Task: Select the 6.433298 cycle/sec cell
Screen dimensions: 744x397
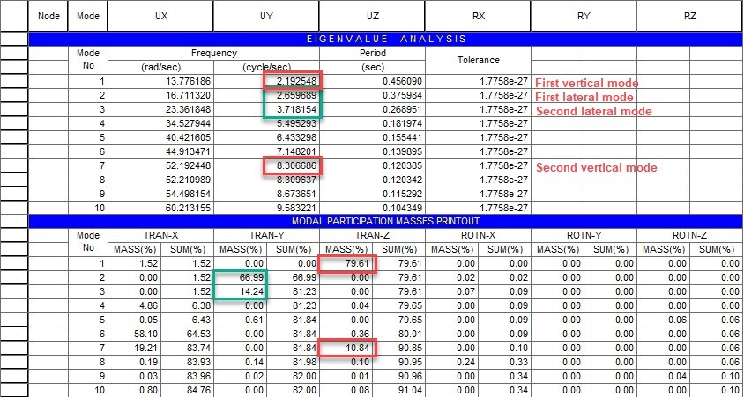Action: pos(267,138)
